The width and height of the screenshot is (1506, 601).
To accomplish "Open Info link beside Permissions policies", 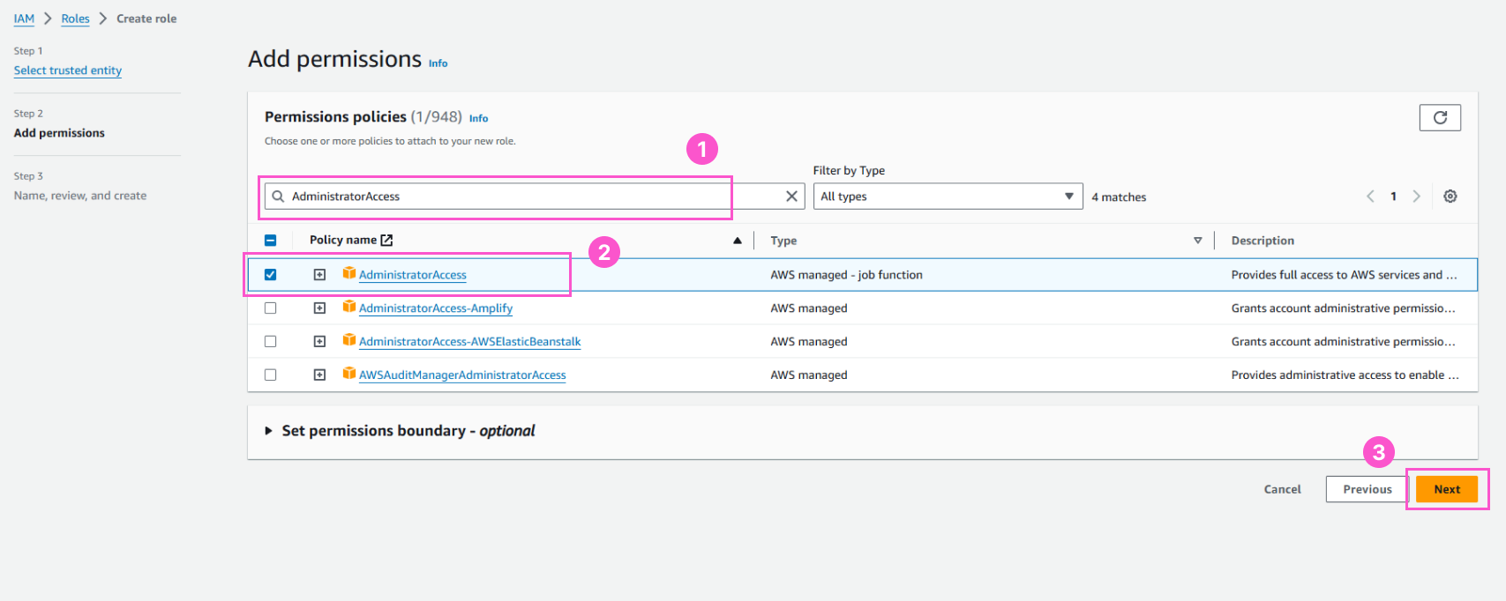I will pyautogui.click(x=478, y=118).
